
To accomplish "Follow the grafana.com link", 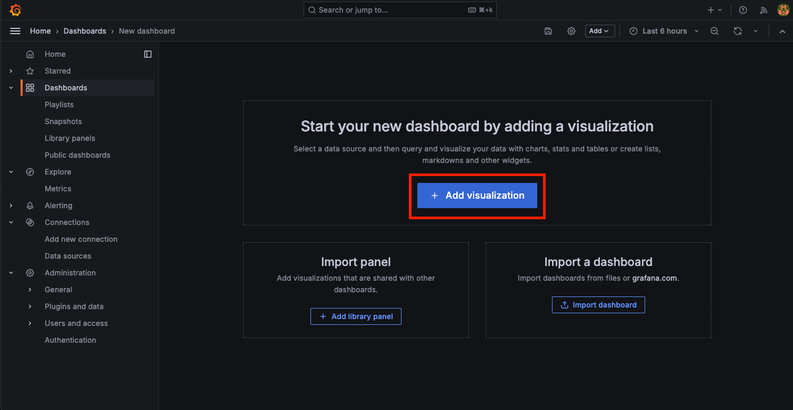I will pos(655,278).
